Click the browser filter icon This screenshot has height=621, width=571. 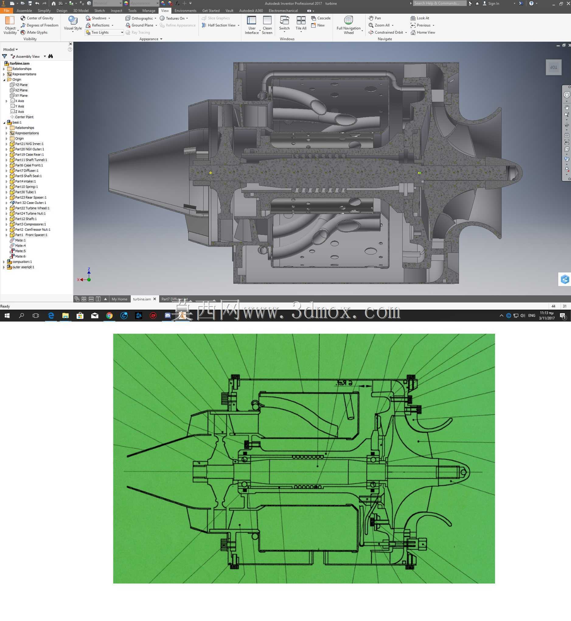(x=5, y=57)
